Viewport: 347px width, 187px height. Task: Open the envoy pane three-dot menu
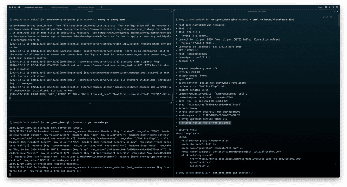(168, 11)
